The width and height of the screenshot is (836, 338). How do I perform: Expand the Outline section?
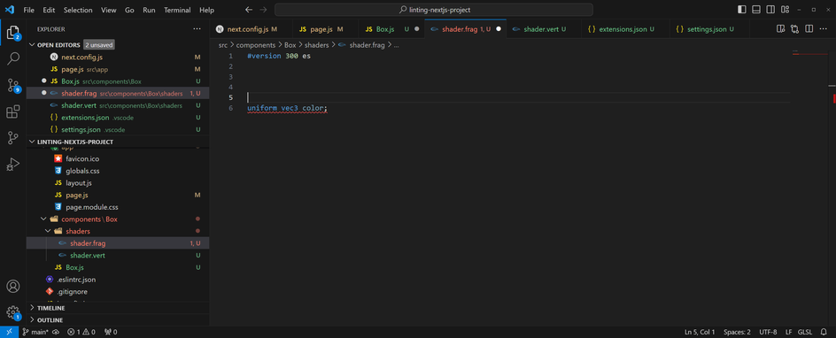click(118, 320)
